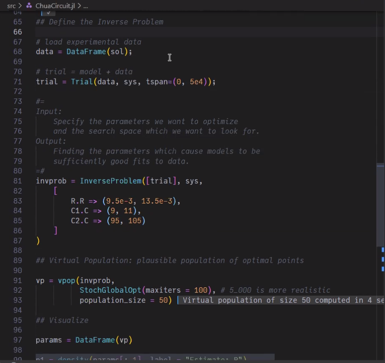The image size is (385, 363).
Task: Click the pink closing bracket on line 86
Action: (56, 231)
